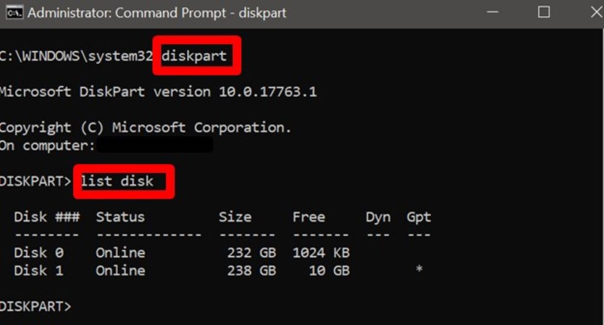604x325 pixels.
Task: Click the Command Prompt title bar icon
Action: (x=13, y=13)
